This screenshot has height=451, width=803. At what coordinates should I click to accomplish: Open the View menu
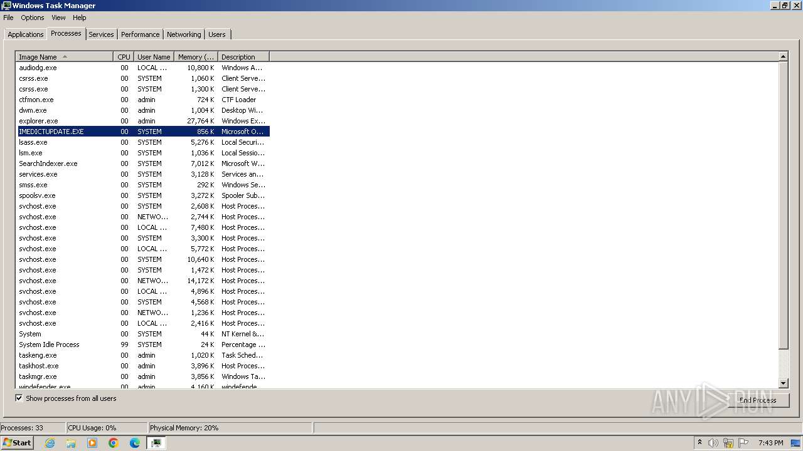click(58, 18)
